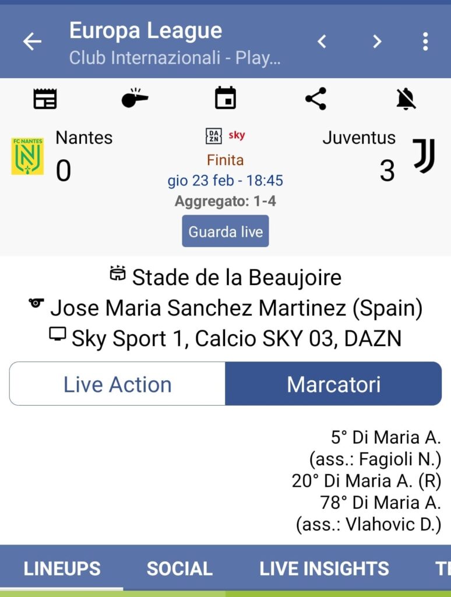Tap the Juventus team name
Image resolution: width=451 pixels, height=597 pixels.
(359, 138)
